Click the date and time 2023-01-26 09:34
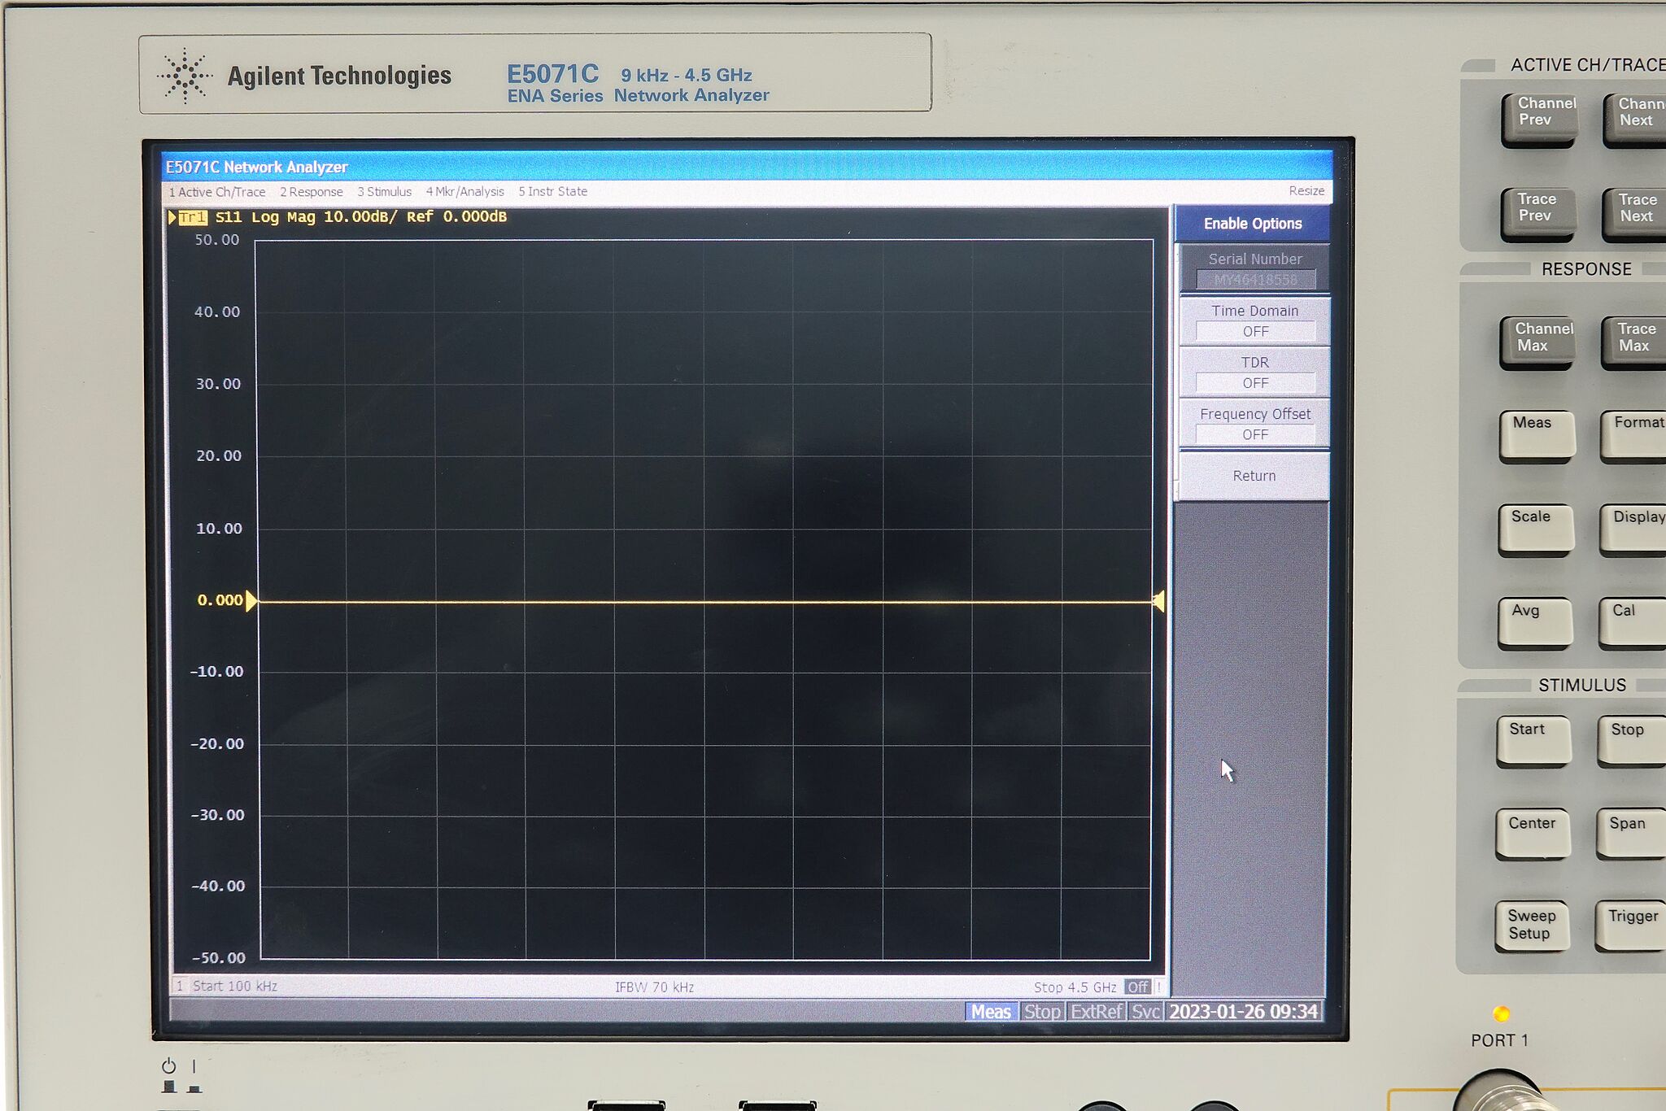 point(1243,1012)
